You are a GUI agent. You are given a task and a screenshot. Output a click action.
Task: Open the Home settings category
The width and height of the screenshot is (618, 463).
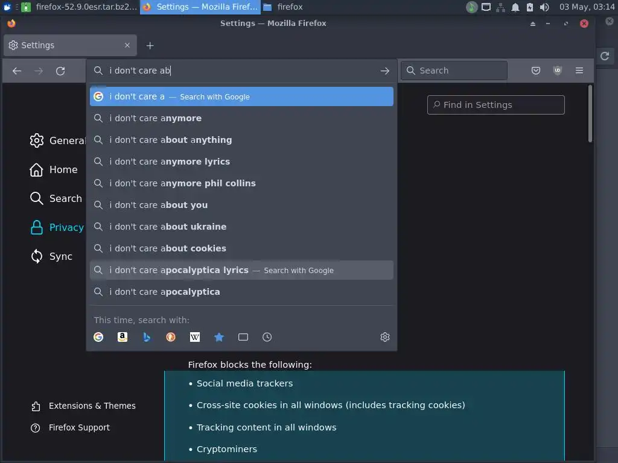tap(54, 169)
